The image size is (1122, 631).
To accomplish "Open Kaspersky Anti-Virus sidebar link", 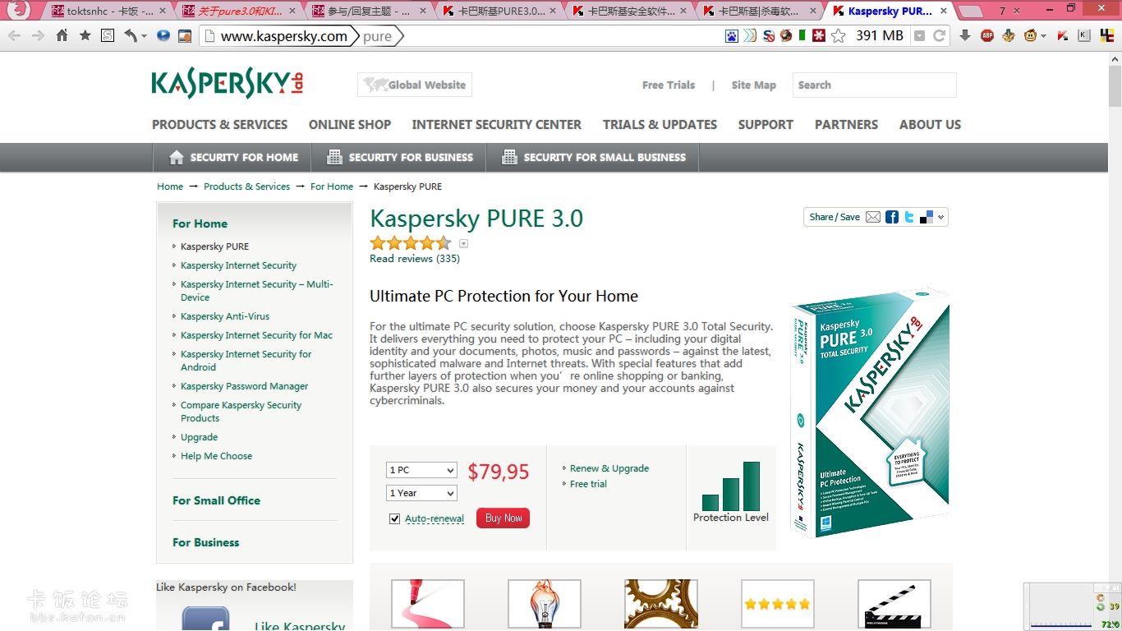I will point(225,316).
